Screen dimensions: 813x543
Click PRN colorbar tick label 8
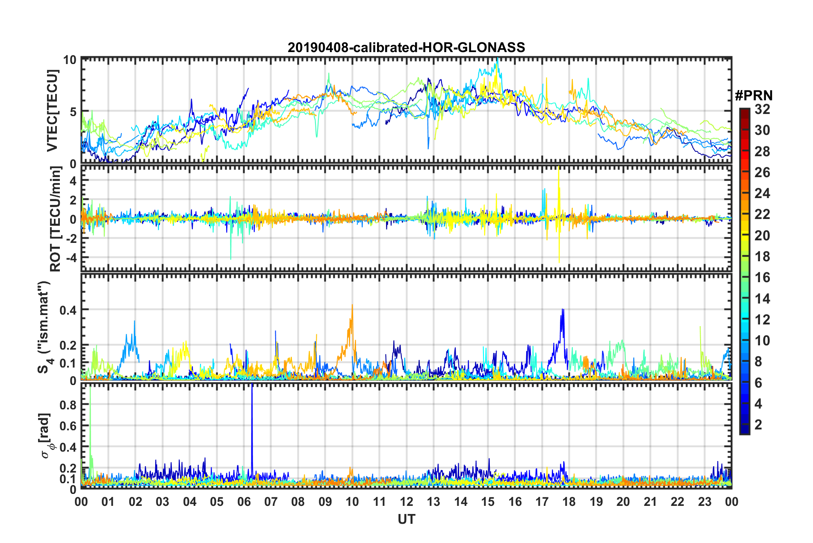pyautogui.click(x=758, y=362)
